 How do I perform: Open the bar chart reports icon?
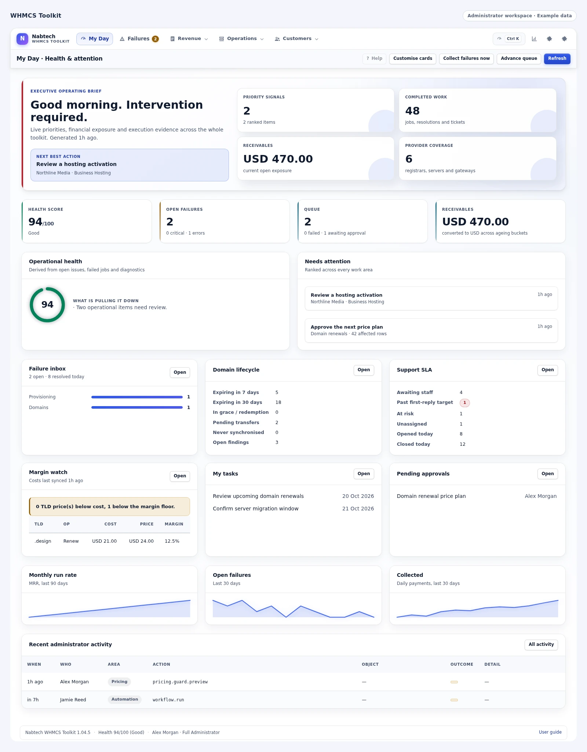click(x=534, y=39)
